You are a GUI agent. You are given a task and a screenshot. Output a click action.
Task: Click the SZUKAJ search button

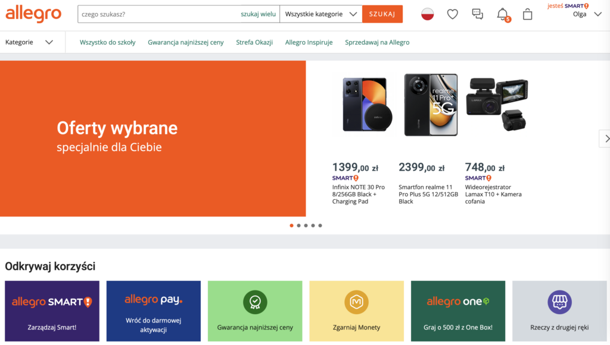pyautogui.click(x=382, y=14)
